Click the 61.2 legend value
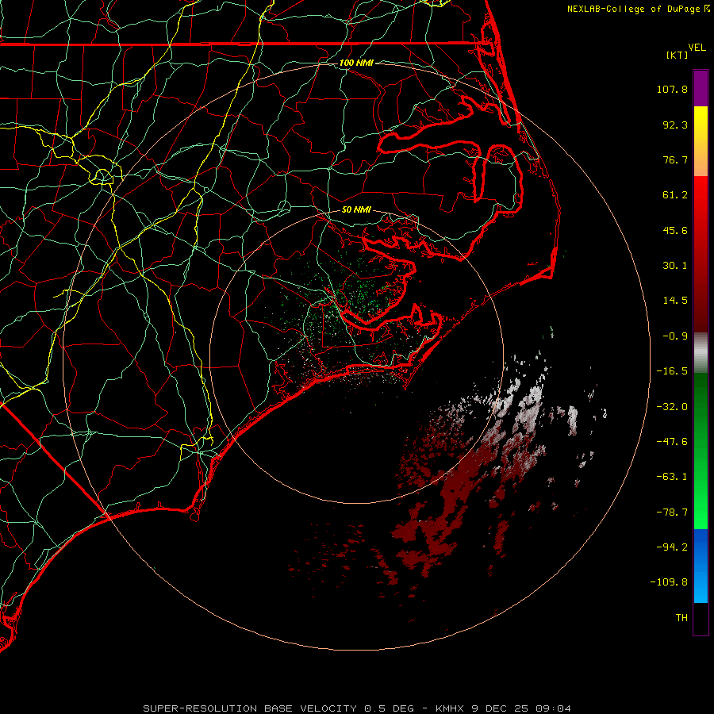This screenshot has height=714, width=714. pos(675,195)
